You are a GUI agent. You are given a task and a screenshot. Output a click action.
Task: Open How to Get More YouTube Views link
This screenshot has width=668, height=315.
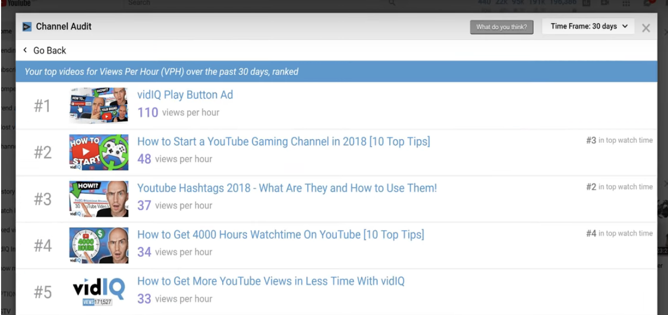(271, 281)
